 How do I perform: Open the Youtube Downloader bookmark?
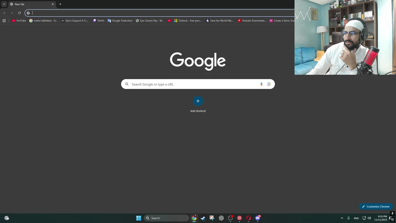(252, 21)
